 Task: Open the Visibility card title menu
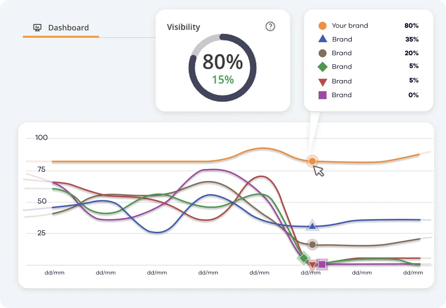(x=183, y=26)
